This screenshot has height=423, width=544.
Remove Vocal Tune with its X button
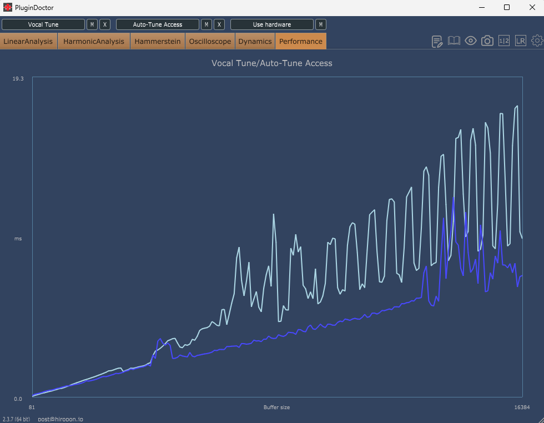105,24
